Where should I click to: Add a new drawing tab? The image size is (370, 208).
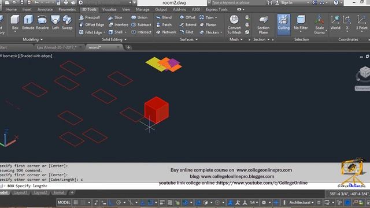coord(128,47)
